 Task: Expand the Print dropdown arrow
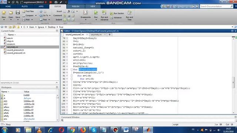[32, 20]
